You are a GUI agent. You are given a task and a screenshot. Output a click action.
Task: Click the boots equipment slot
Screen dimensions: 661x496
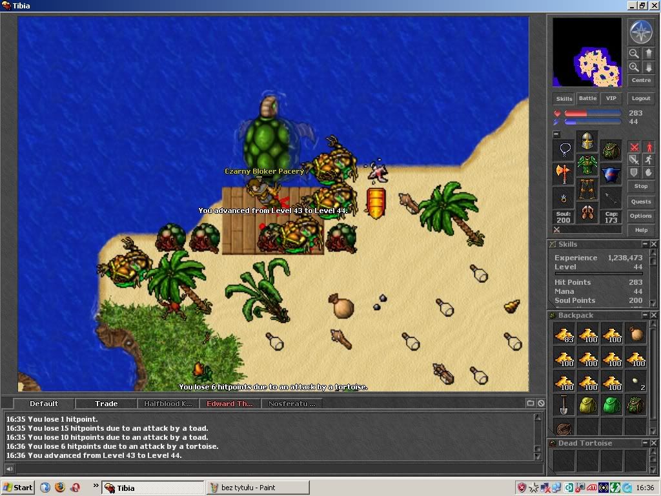coord(587,212)
